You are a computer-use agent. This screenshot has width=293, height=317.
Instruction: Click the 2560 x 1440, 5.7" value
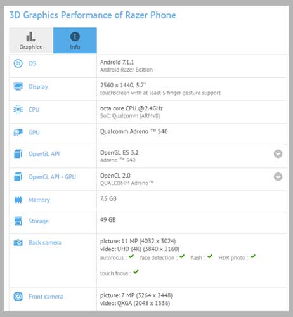click(123, 86)
